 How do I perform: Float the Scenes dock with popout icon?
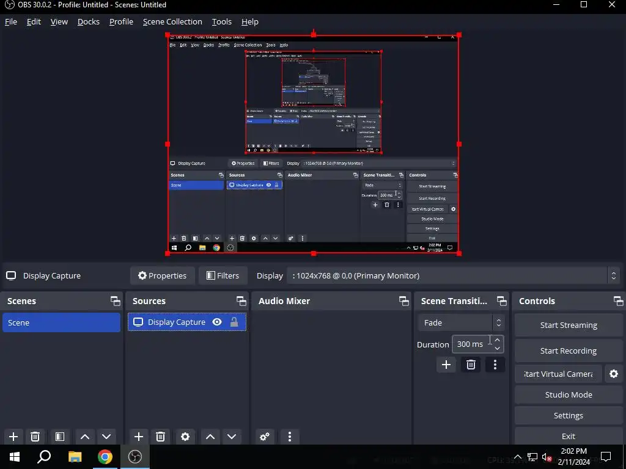pos(116,301)
